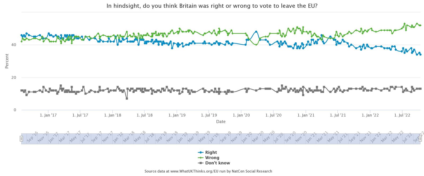This screenshot has height=176, width=424.
Task: Select the highest Wrong data point near Jul '22
Action: 404,23
